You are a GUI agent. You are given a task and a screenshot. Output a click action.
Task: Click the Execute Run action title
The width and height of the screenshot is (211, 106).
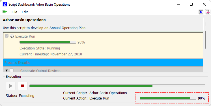pos(25,36)
